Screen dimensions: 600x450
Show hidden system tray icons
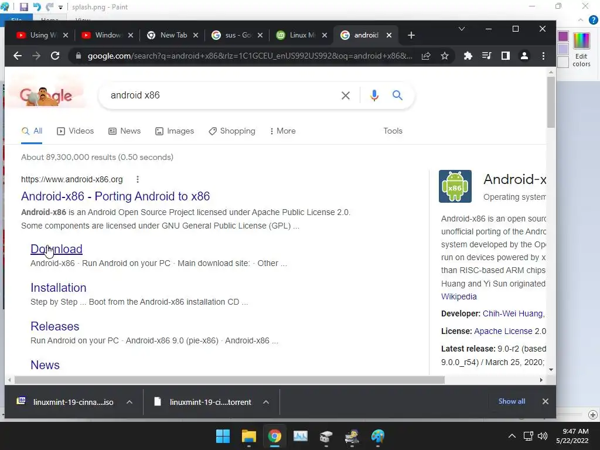tap(512, 436)
